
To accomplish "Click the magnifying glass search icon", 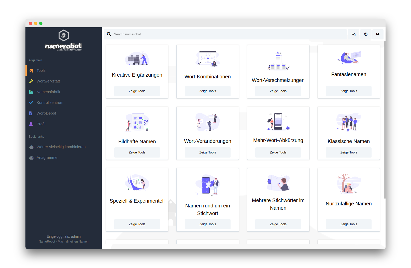I will click(109, 34).
